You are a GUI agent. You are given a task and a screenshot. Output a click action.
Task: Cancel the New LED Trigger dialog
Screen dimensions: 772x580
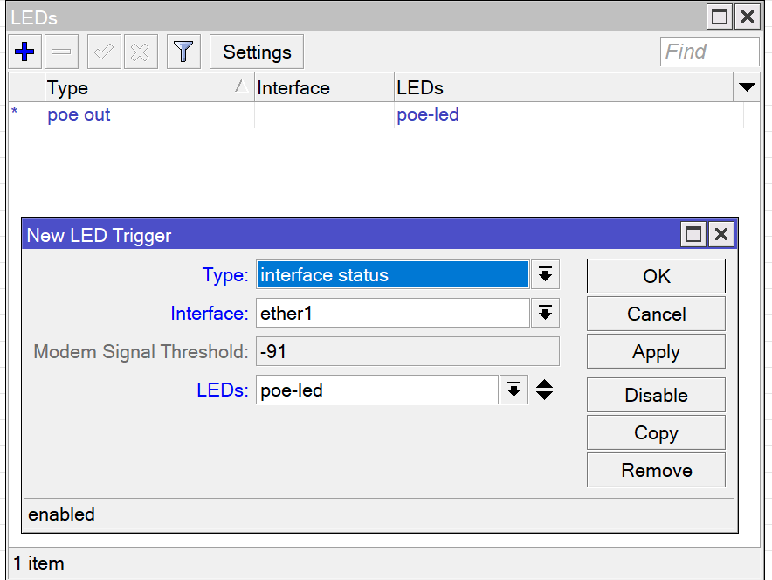point(655,314)
